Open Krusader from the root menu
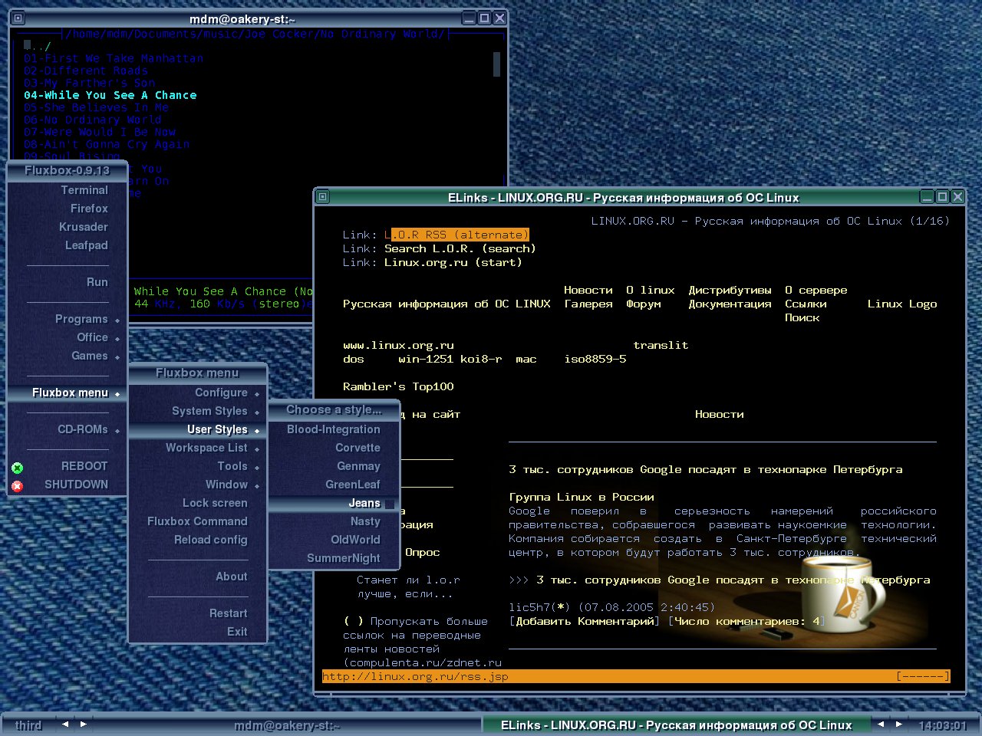Screen dimensions: 982x736 pyautogui.click(x=68, y=227)
